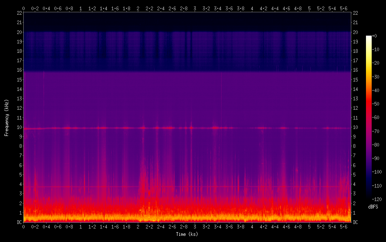Click the 10 kHz label on left frequency axis
Viewport: 386px width, 242px height.
18,127
